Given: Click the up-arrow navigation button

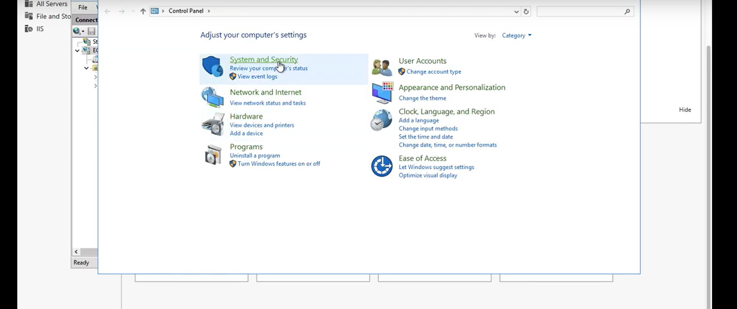Looking at the screenshot, I should 143,11.
